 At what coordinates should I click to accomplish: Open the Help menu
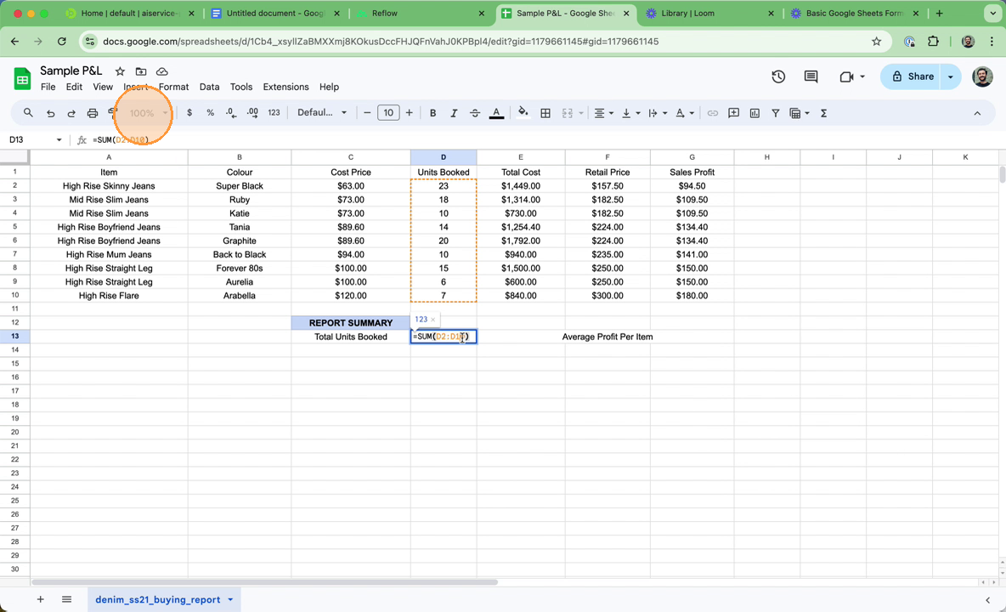point(329,87)
